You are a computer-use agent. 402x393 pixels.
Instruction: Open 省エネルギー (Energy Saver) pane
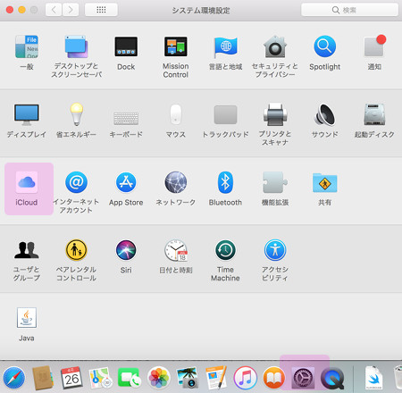77,114
